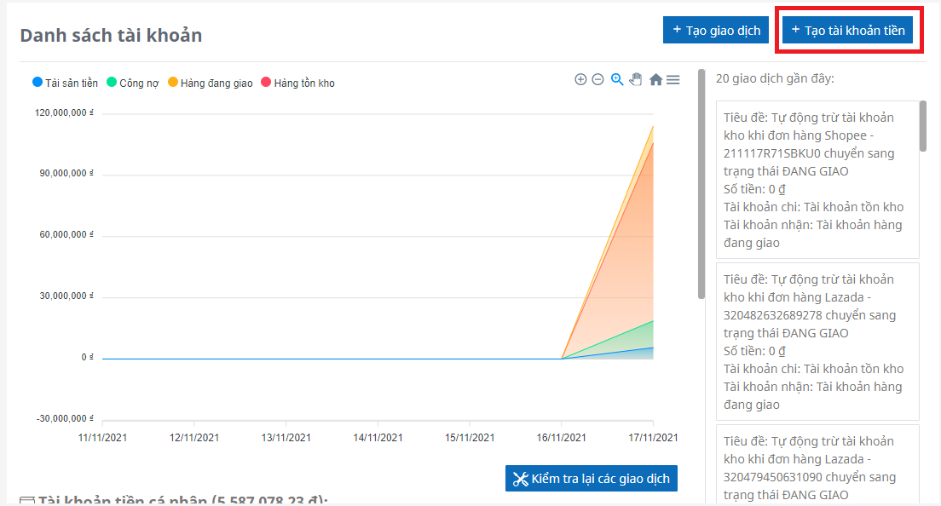The width and height of the screenshot is (941, 506).
Task: Open the chart hamburger menu
Action: click(x=673, y=79)
